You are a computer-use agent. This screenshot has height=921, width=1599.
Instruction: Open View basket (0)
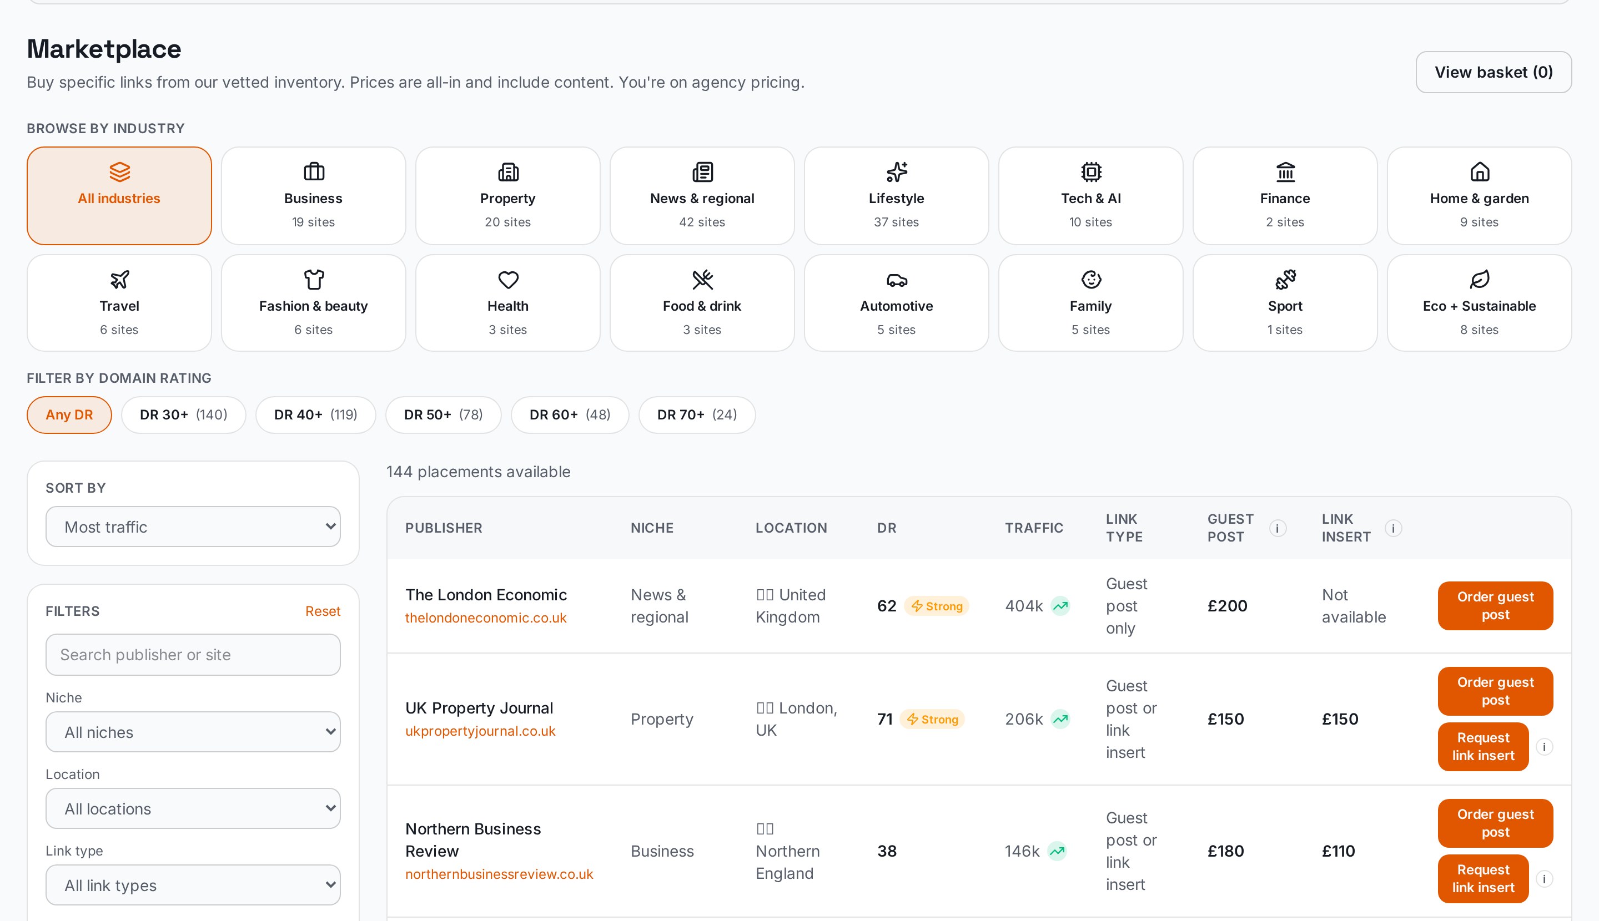1494,72
